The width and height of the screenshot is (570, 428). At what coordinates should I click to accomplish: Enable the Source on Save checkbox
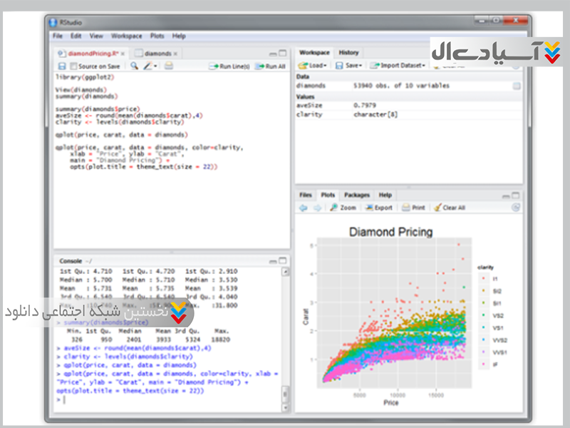pos(74,66)
